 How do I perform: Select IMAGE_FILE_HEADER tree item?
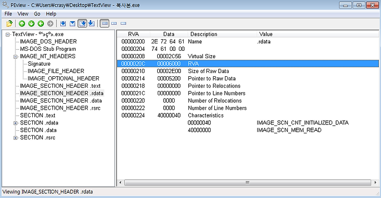pyautogui.click(x=56, y=71)
